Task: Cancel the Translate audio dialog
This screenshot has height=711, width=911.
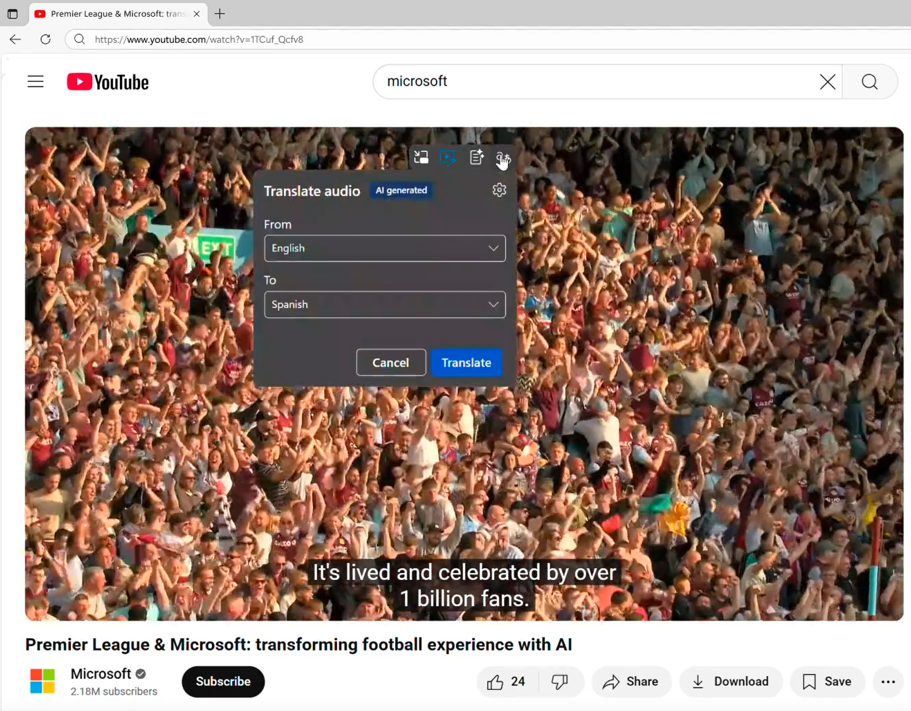Action: tap(391, 362)
